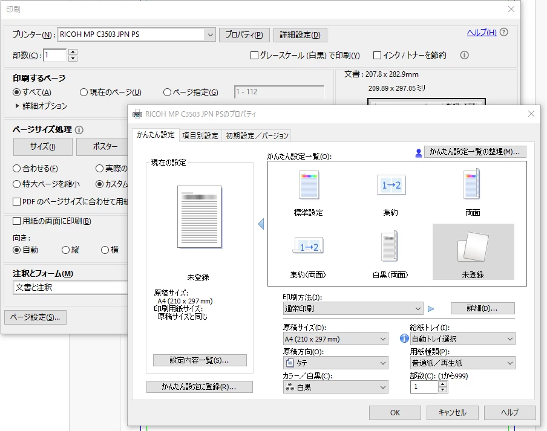Open the カラー/白黒 dropdown

335,387
